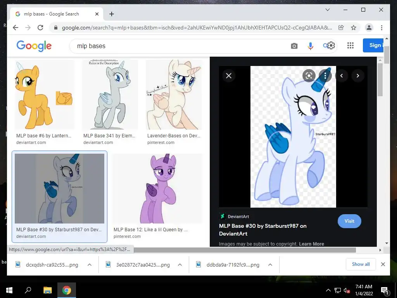Viewport: 397px width, 298px height.
Task: Expand options for 3e02872c7aa0425 download
Action: click(180, 265)
